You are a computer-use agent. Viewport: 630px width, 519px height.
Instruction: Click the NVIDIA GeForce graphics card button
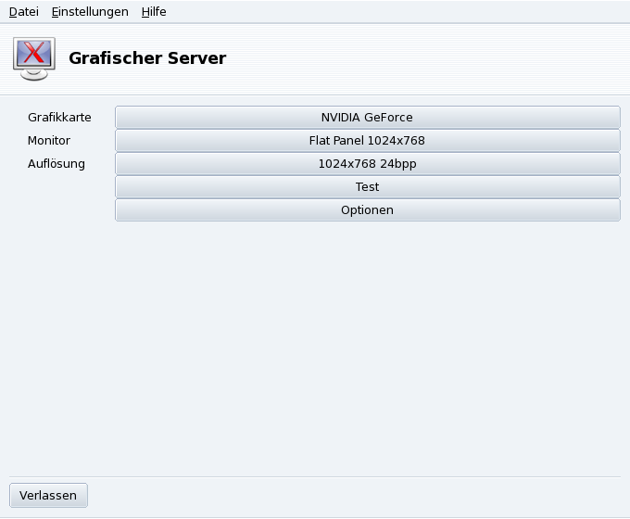click(367, 118)
